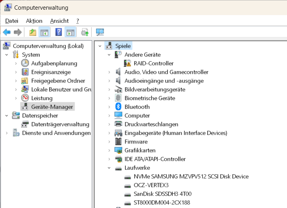
Task: Expand the Bildverarbeitungsgeräte category
Action: pos(109,89)
